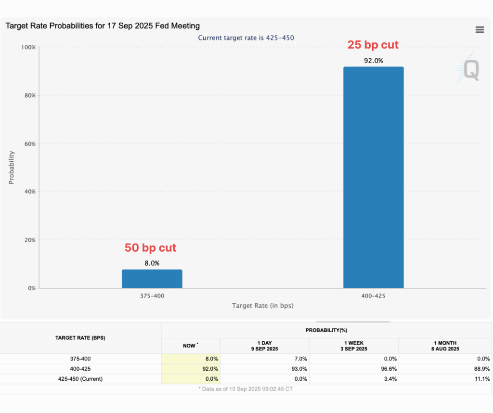Click the 400-425 probability bar
The image size is (493, 413).
click(373, 177)
